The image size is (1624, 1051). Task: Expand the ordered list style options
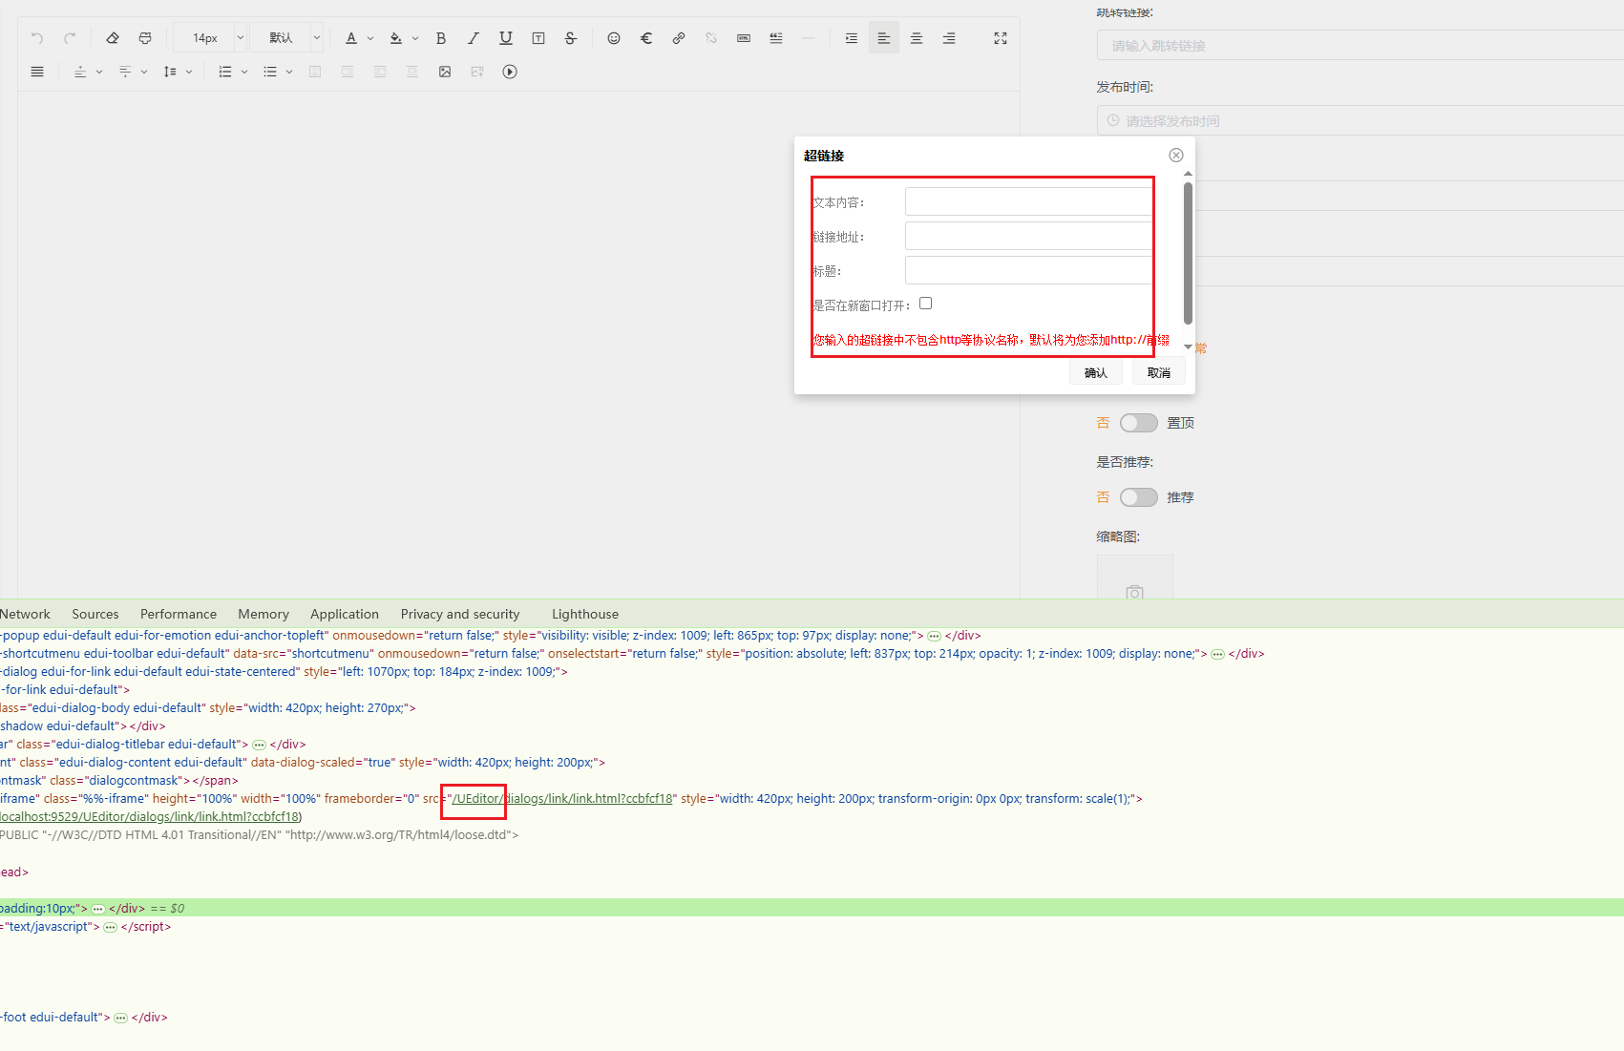point(244,72)
